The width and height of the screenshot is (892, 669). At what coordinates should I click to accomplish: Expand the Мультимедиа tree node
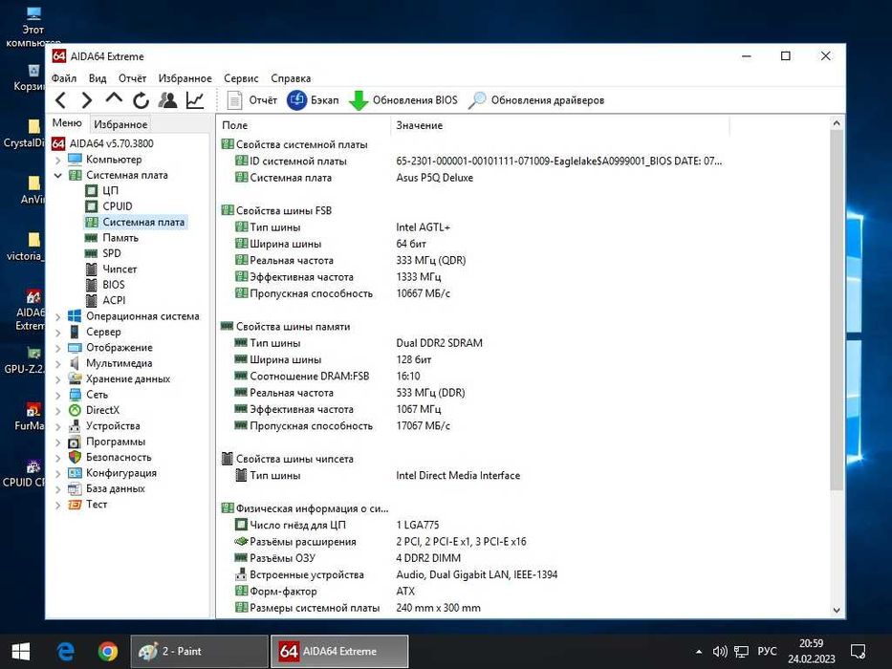57,363
